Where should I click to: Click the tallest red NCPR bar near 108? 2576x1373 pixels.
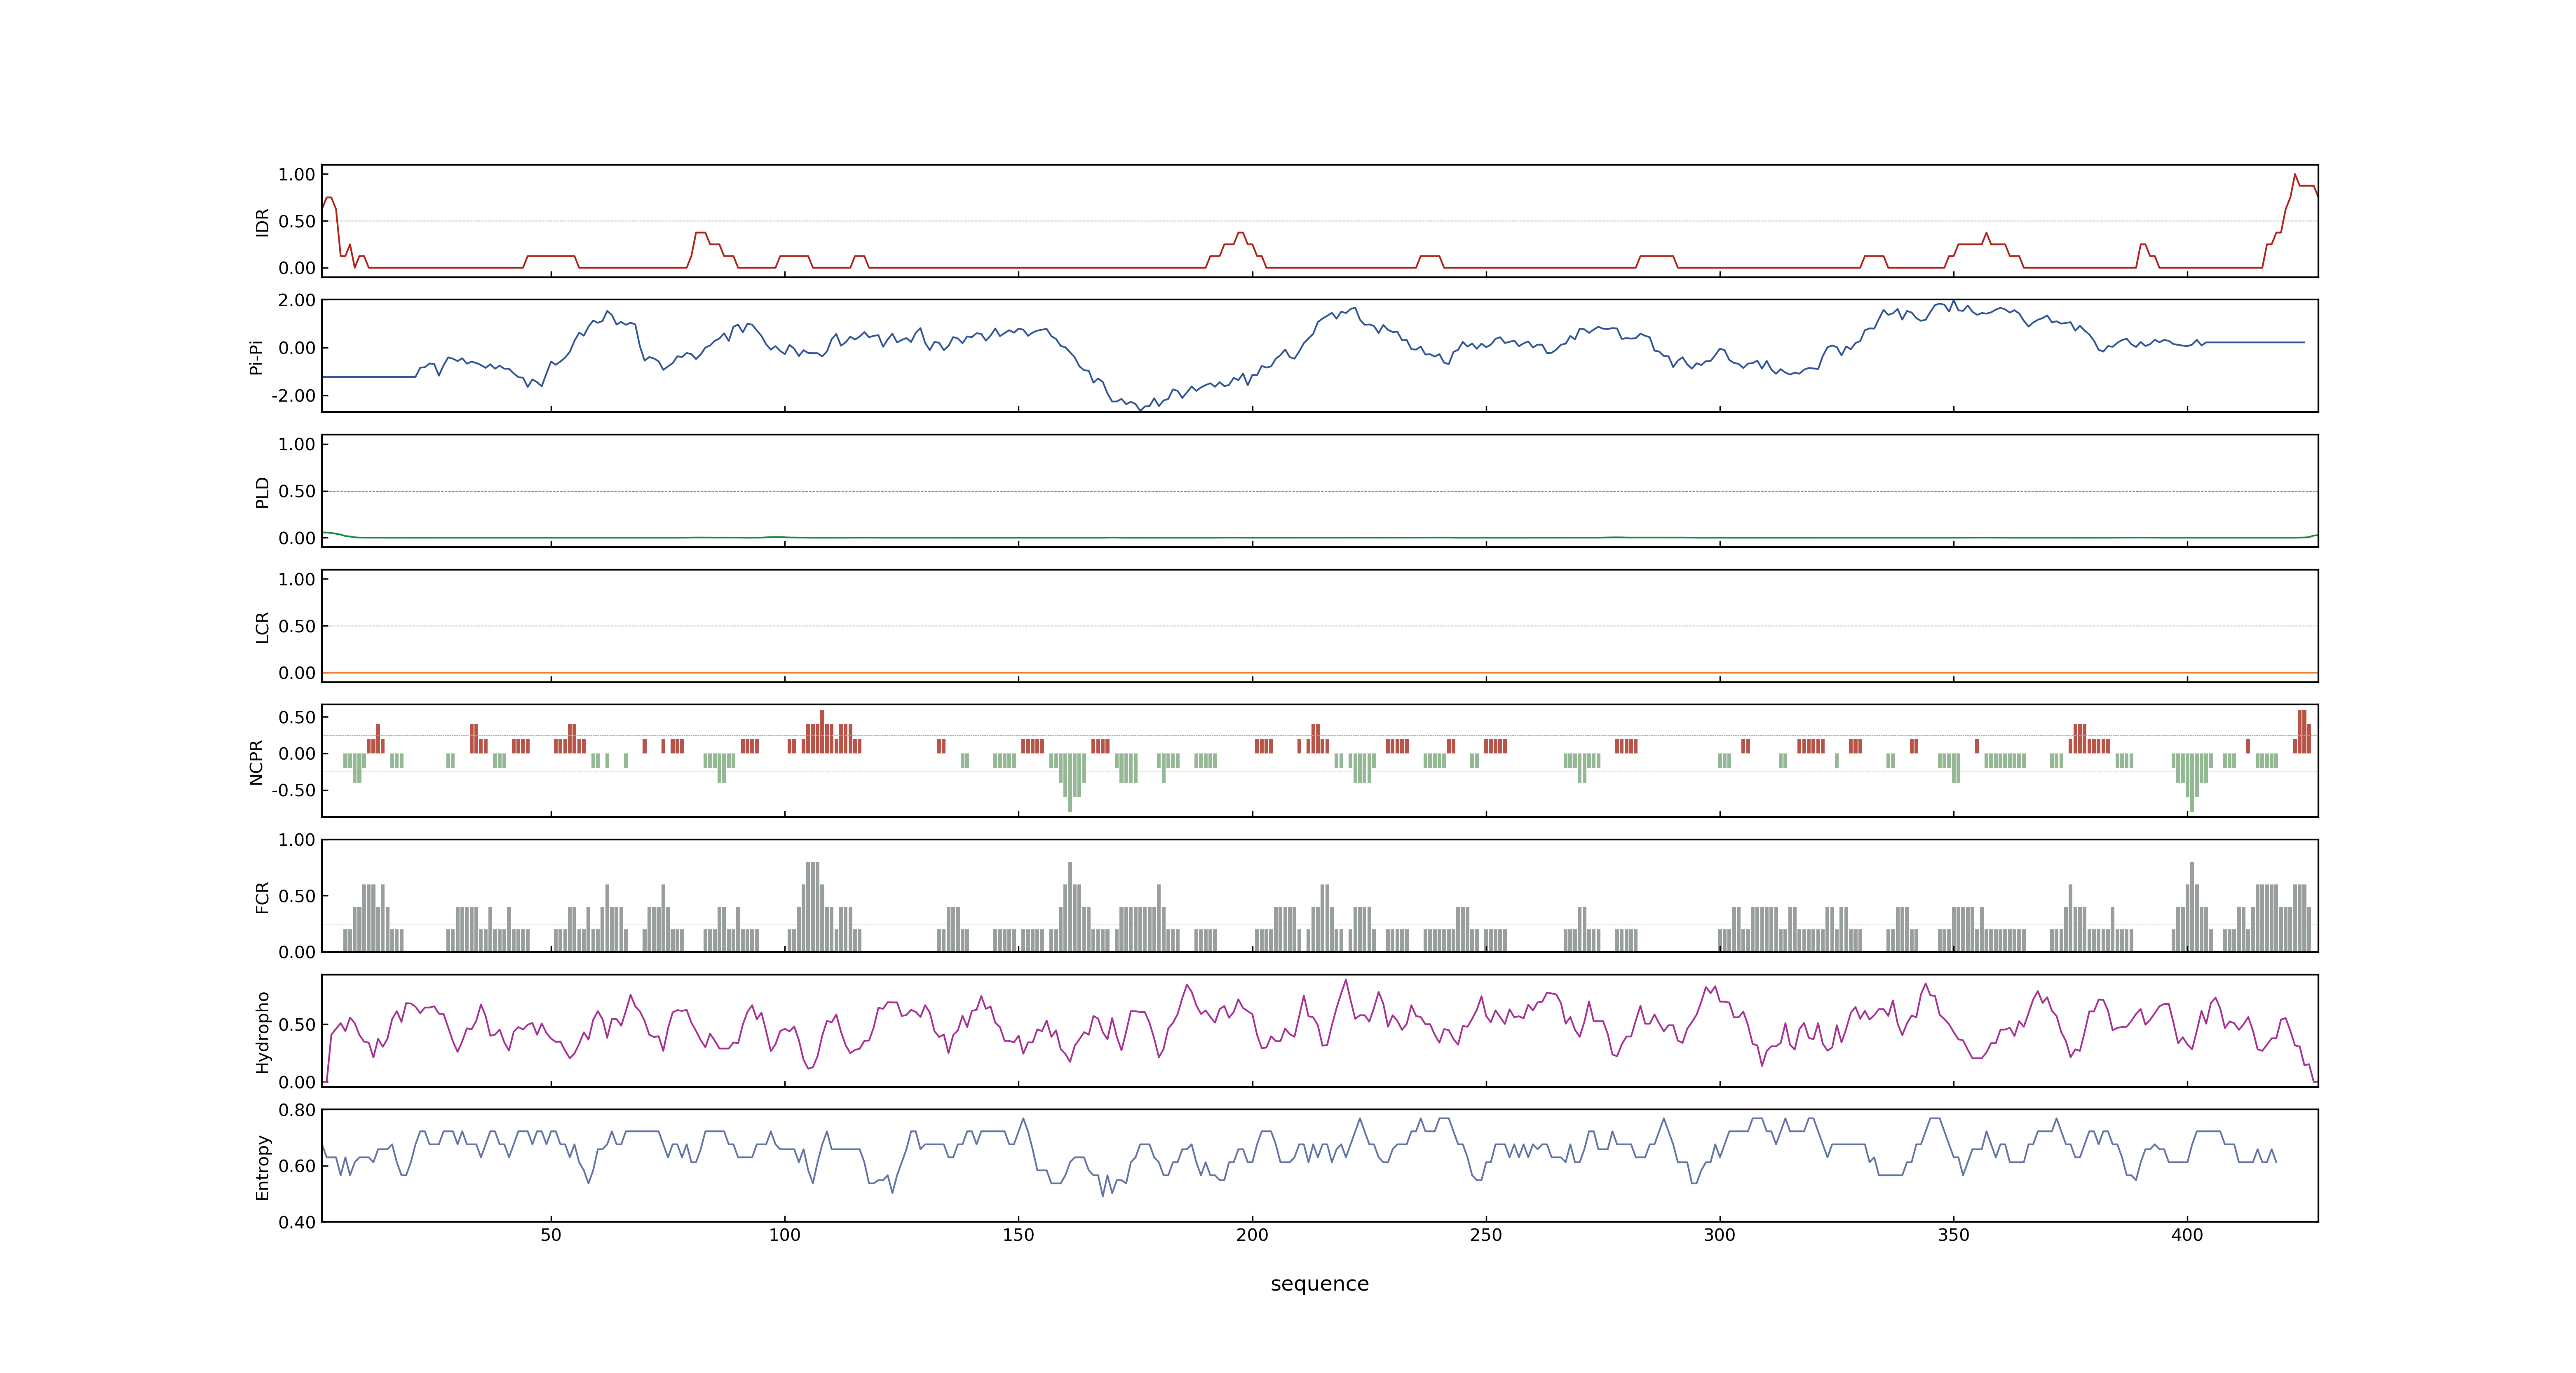click(x=822, y=732)
